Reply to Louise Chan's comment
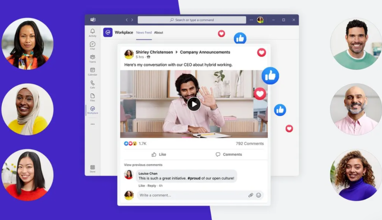 tap(151, 185)
